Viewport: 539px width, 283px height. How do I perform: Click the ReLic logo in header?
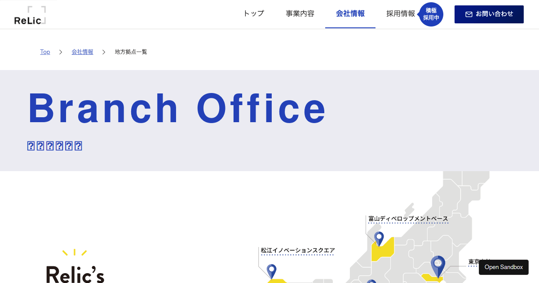30,15
